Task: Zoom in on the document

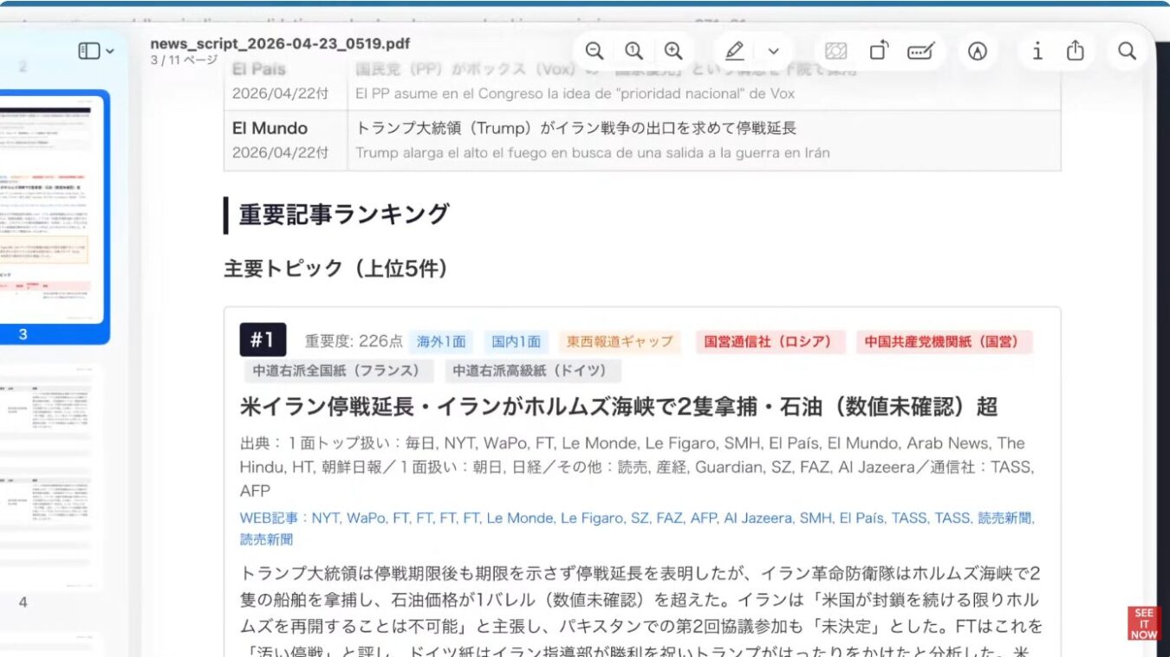Action: click(673, 50)
